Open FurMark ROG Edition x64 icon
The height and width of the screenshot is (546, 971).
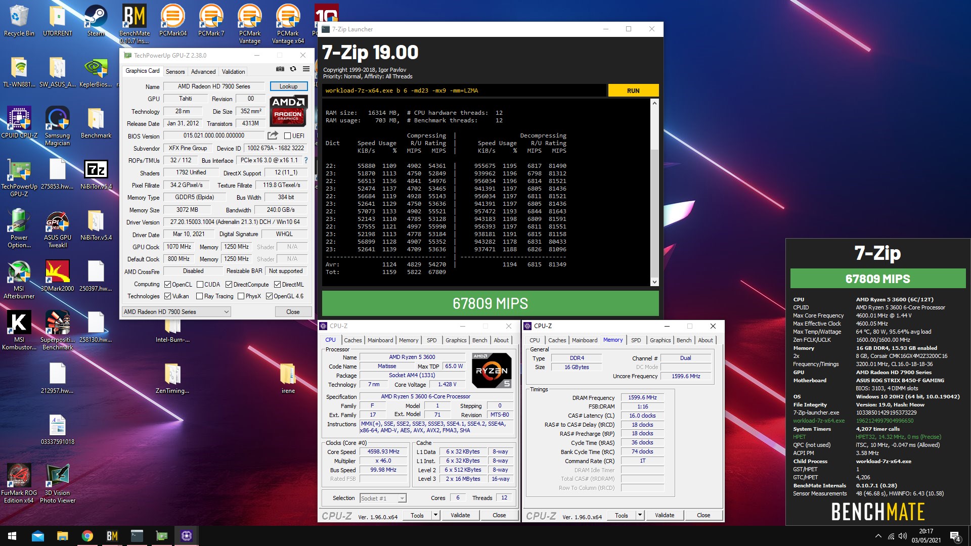[19, 483]
